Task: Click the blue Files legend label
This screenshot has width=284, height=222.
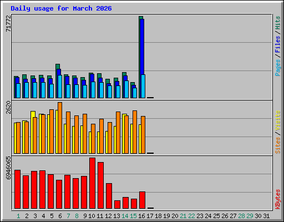Action: click(x=277, y=44)
